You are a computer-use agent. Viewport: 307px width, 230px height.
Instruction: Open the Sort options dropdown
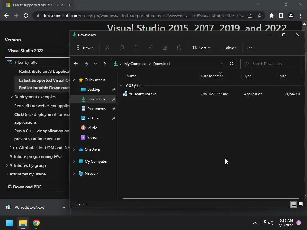(x=201, y=48)
